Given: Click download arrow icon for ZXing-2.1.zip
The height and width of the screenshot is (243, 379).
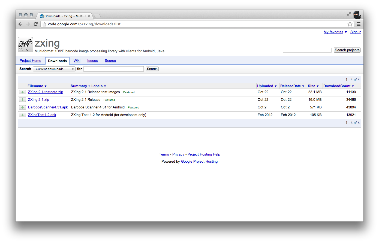Looking at the screenshot, I should tap(22, 100).
